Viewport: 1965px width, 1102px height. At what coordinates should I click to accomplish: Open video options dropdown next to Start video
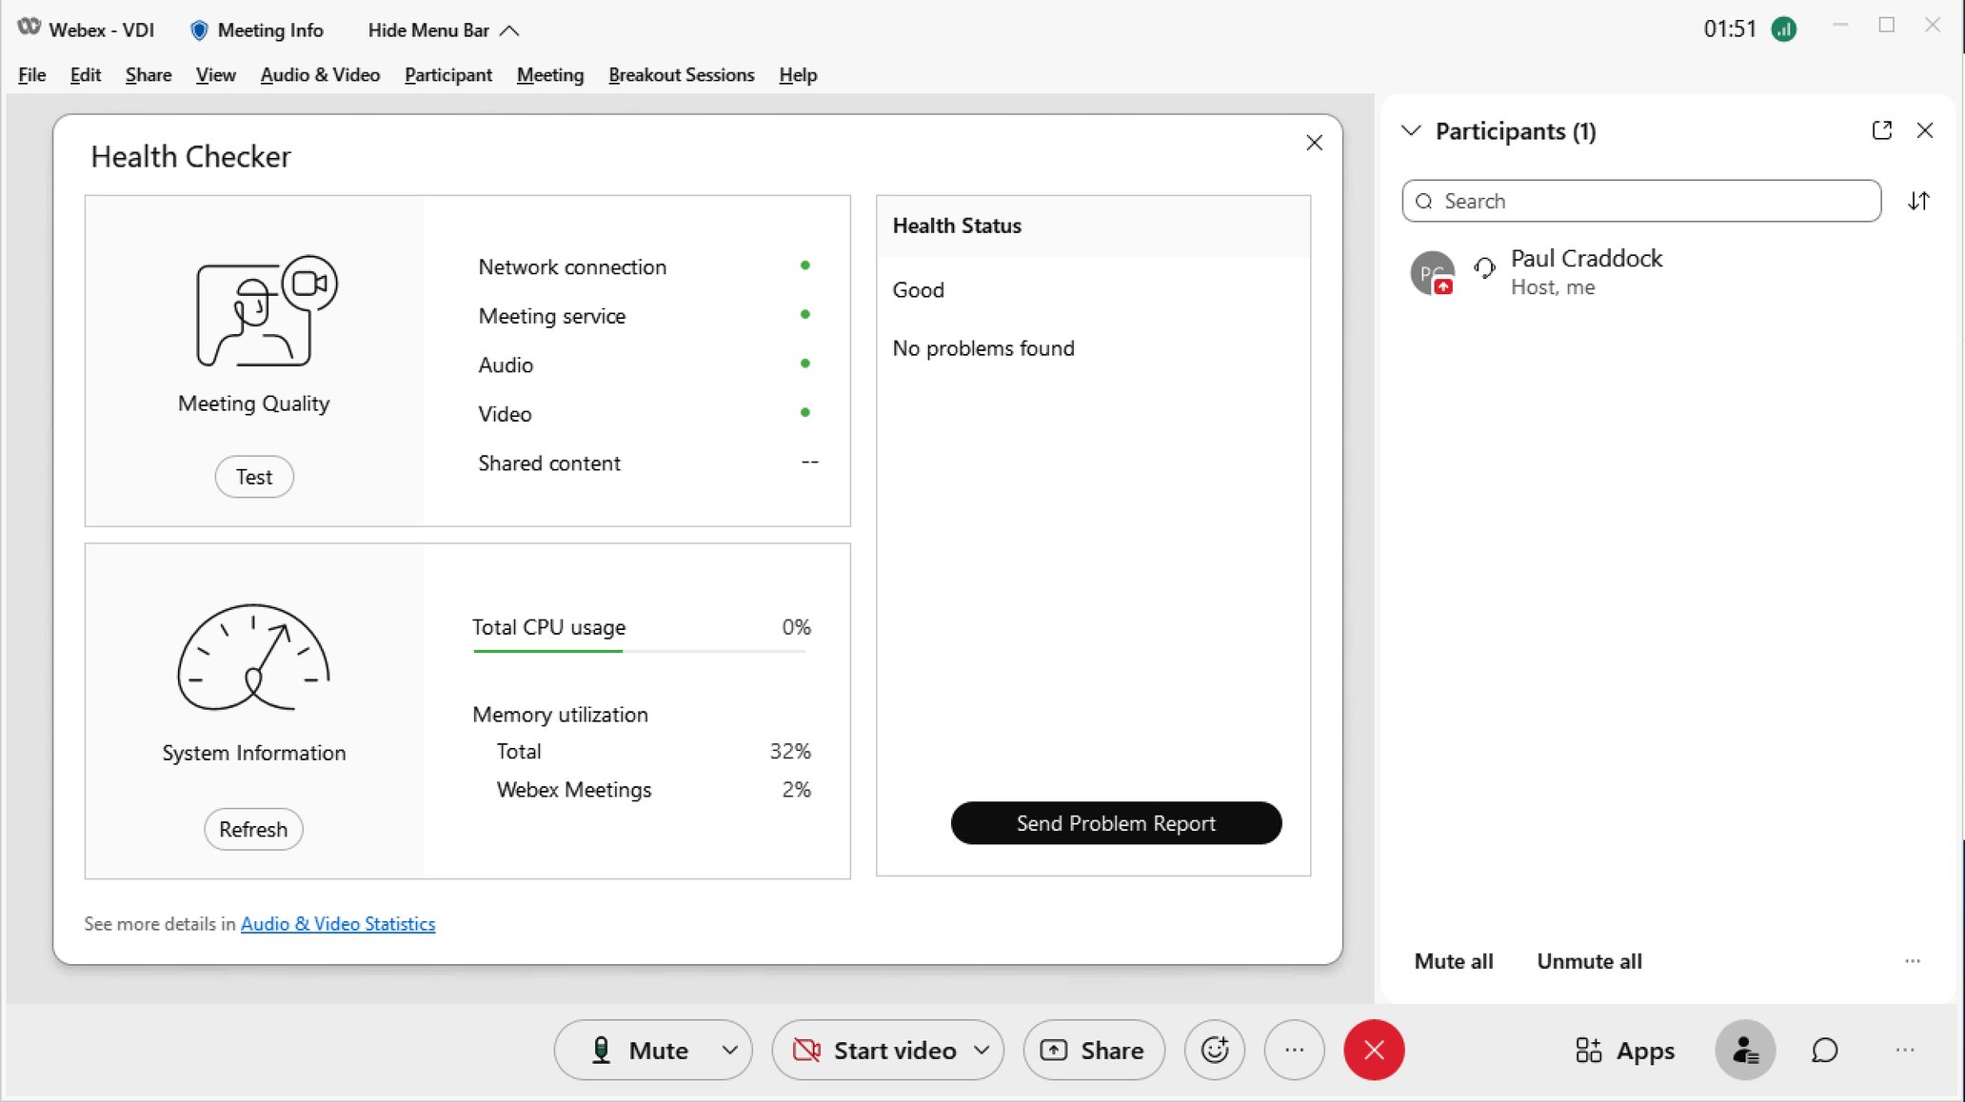pos(982,1050)
